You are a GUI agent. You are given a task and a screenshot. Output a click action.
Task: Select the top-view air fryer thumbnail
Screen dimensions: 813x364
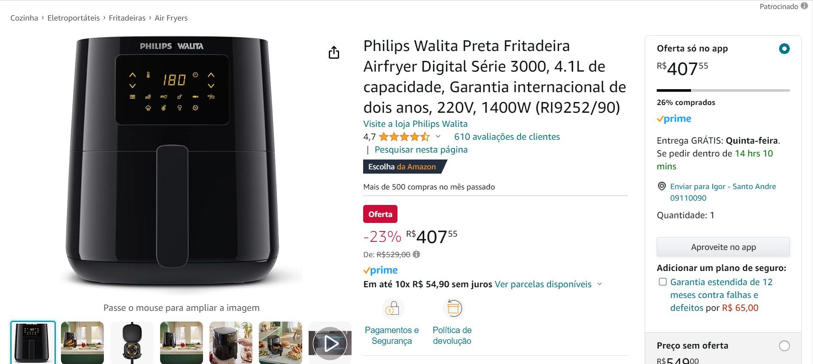132,343
